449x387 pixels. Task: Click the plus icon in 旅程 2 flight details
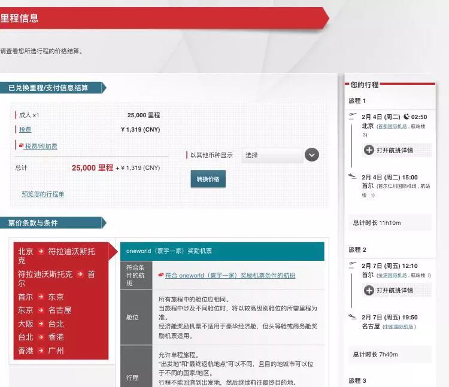click(369, 290)
